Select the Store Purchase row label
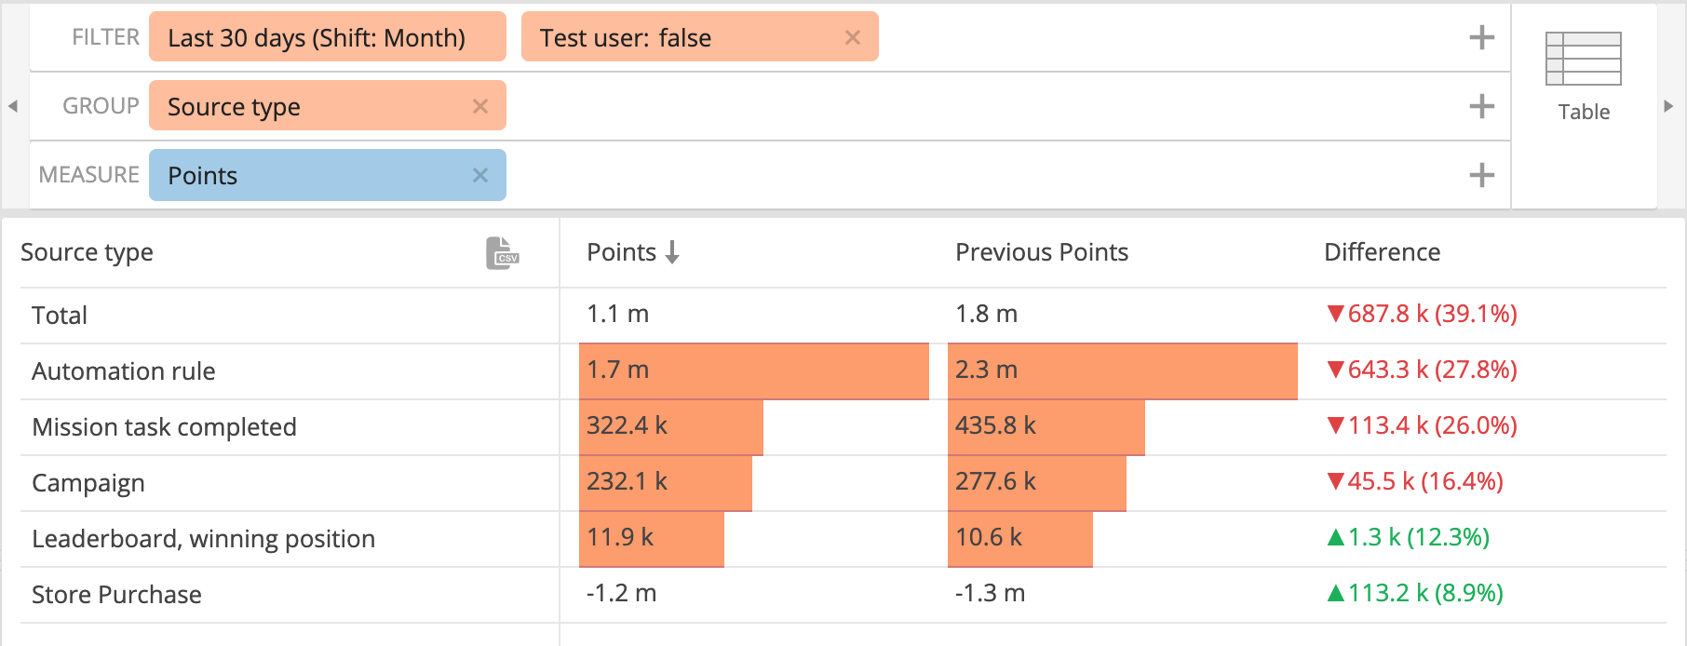The image size is (1687, 646). (x=116, y=595)
